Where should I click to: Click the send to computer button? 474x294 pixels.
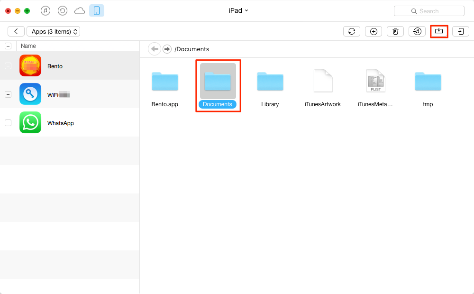point(439,31)
